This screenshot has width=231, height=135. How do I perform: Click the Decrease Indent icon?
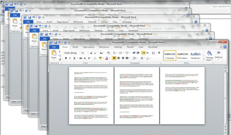(134, 53)
